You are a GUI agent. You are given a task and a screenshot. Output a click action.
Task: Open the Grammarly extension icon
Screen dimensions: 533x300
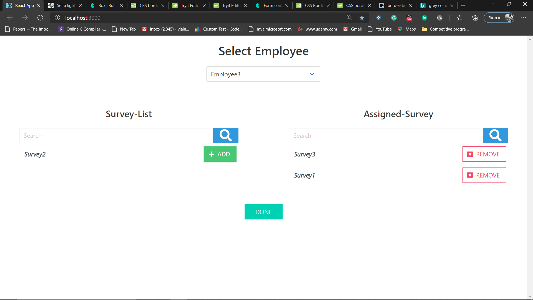[x=394, y=18]
